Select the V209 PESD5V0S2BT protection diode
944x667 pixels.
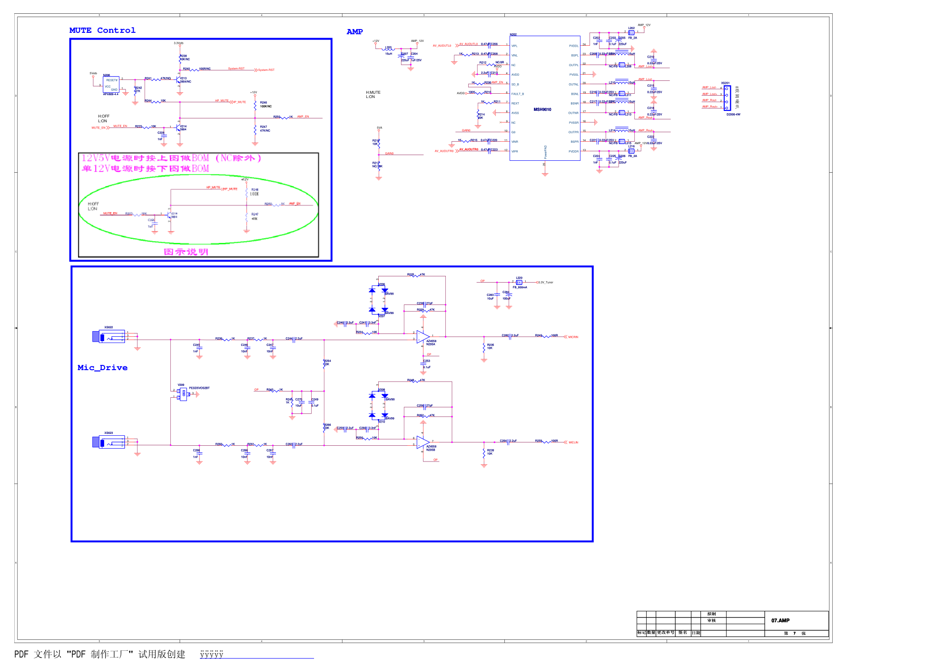tap(183, 394)
